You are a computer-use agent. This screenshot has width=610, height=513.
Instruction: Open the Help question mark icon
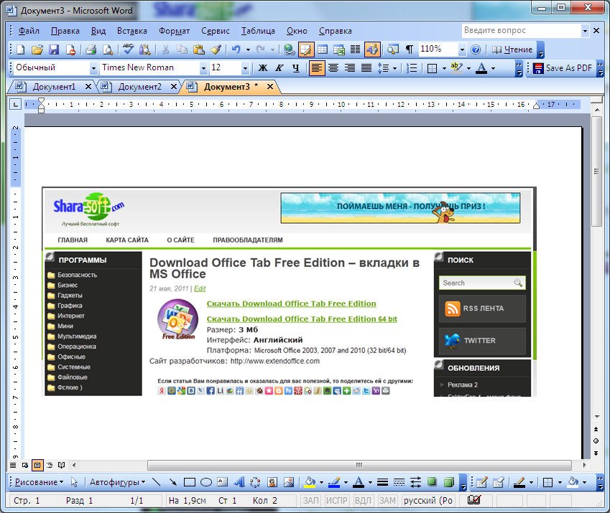(476, 50)
